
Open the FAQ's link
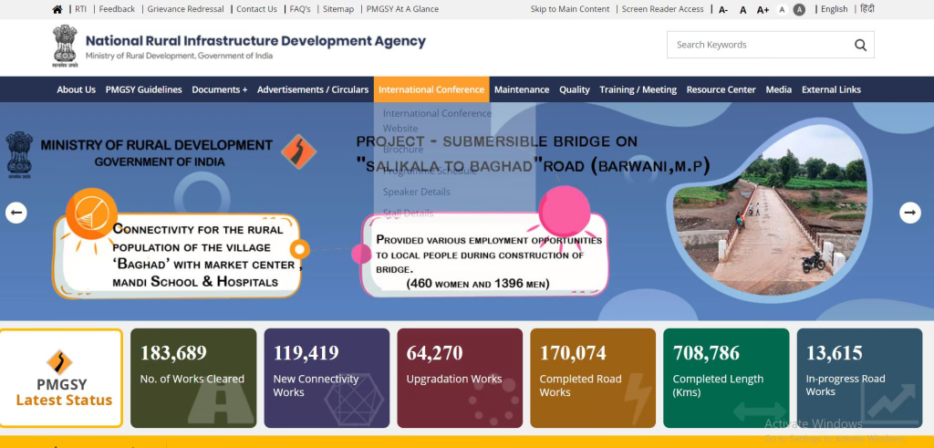coord(300,9)
